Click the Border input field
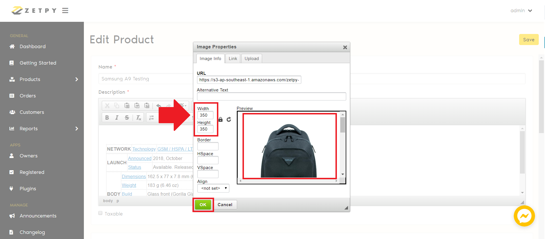 point(208,146)
